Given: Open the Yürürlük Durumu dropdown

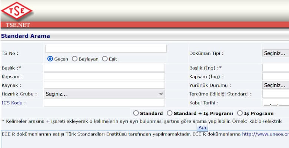Looking at the screenshot, I should (275, 85).
